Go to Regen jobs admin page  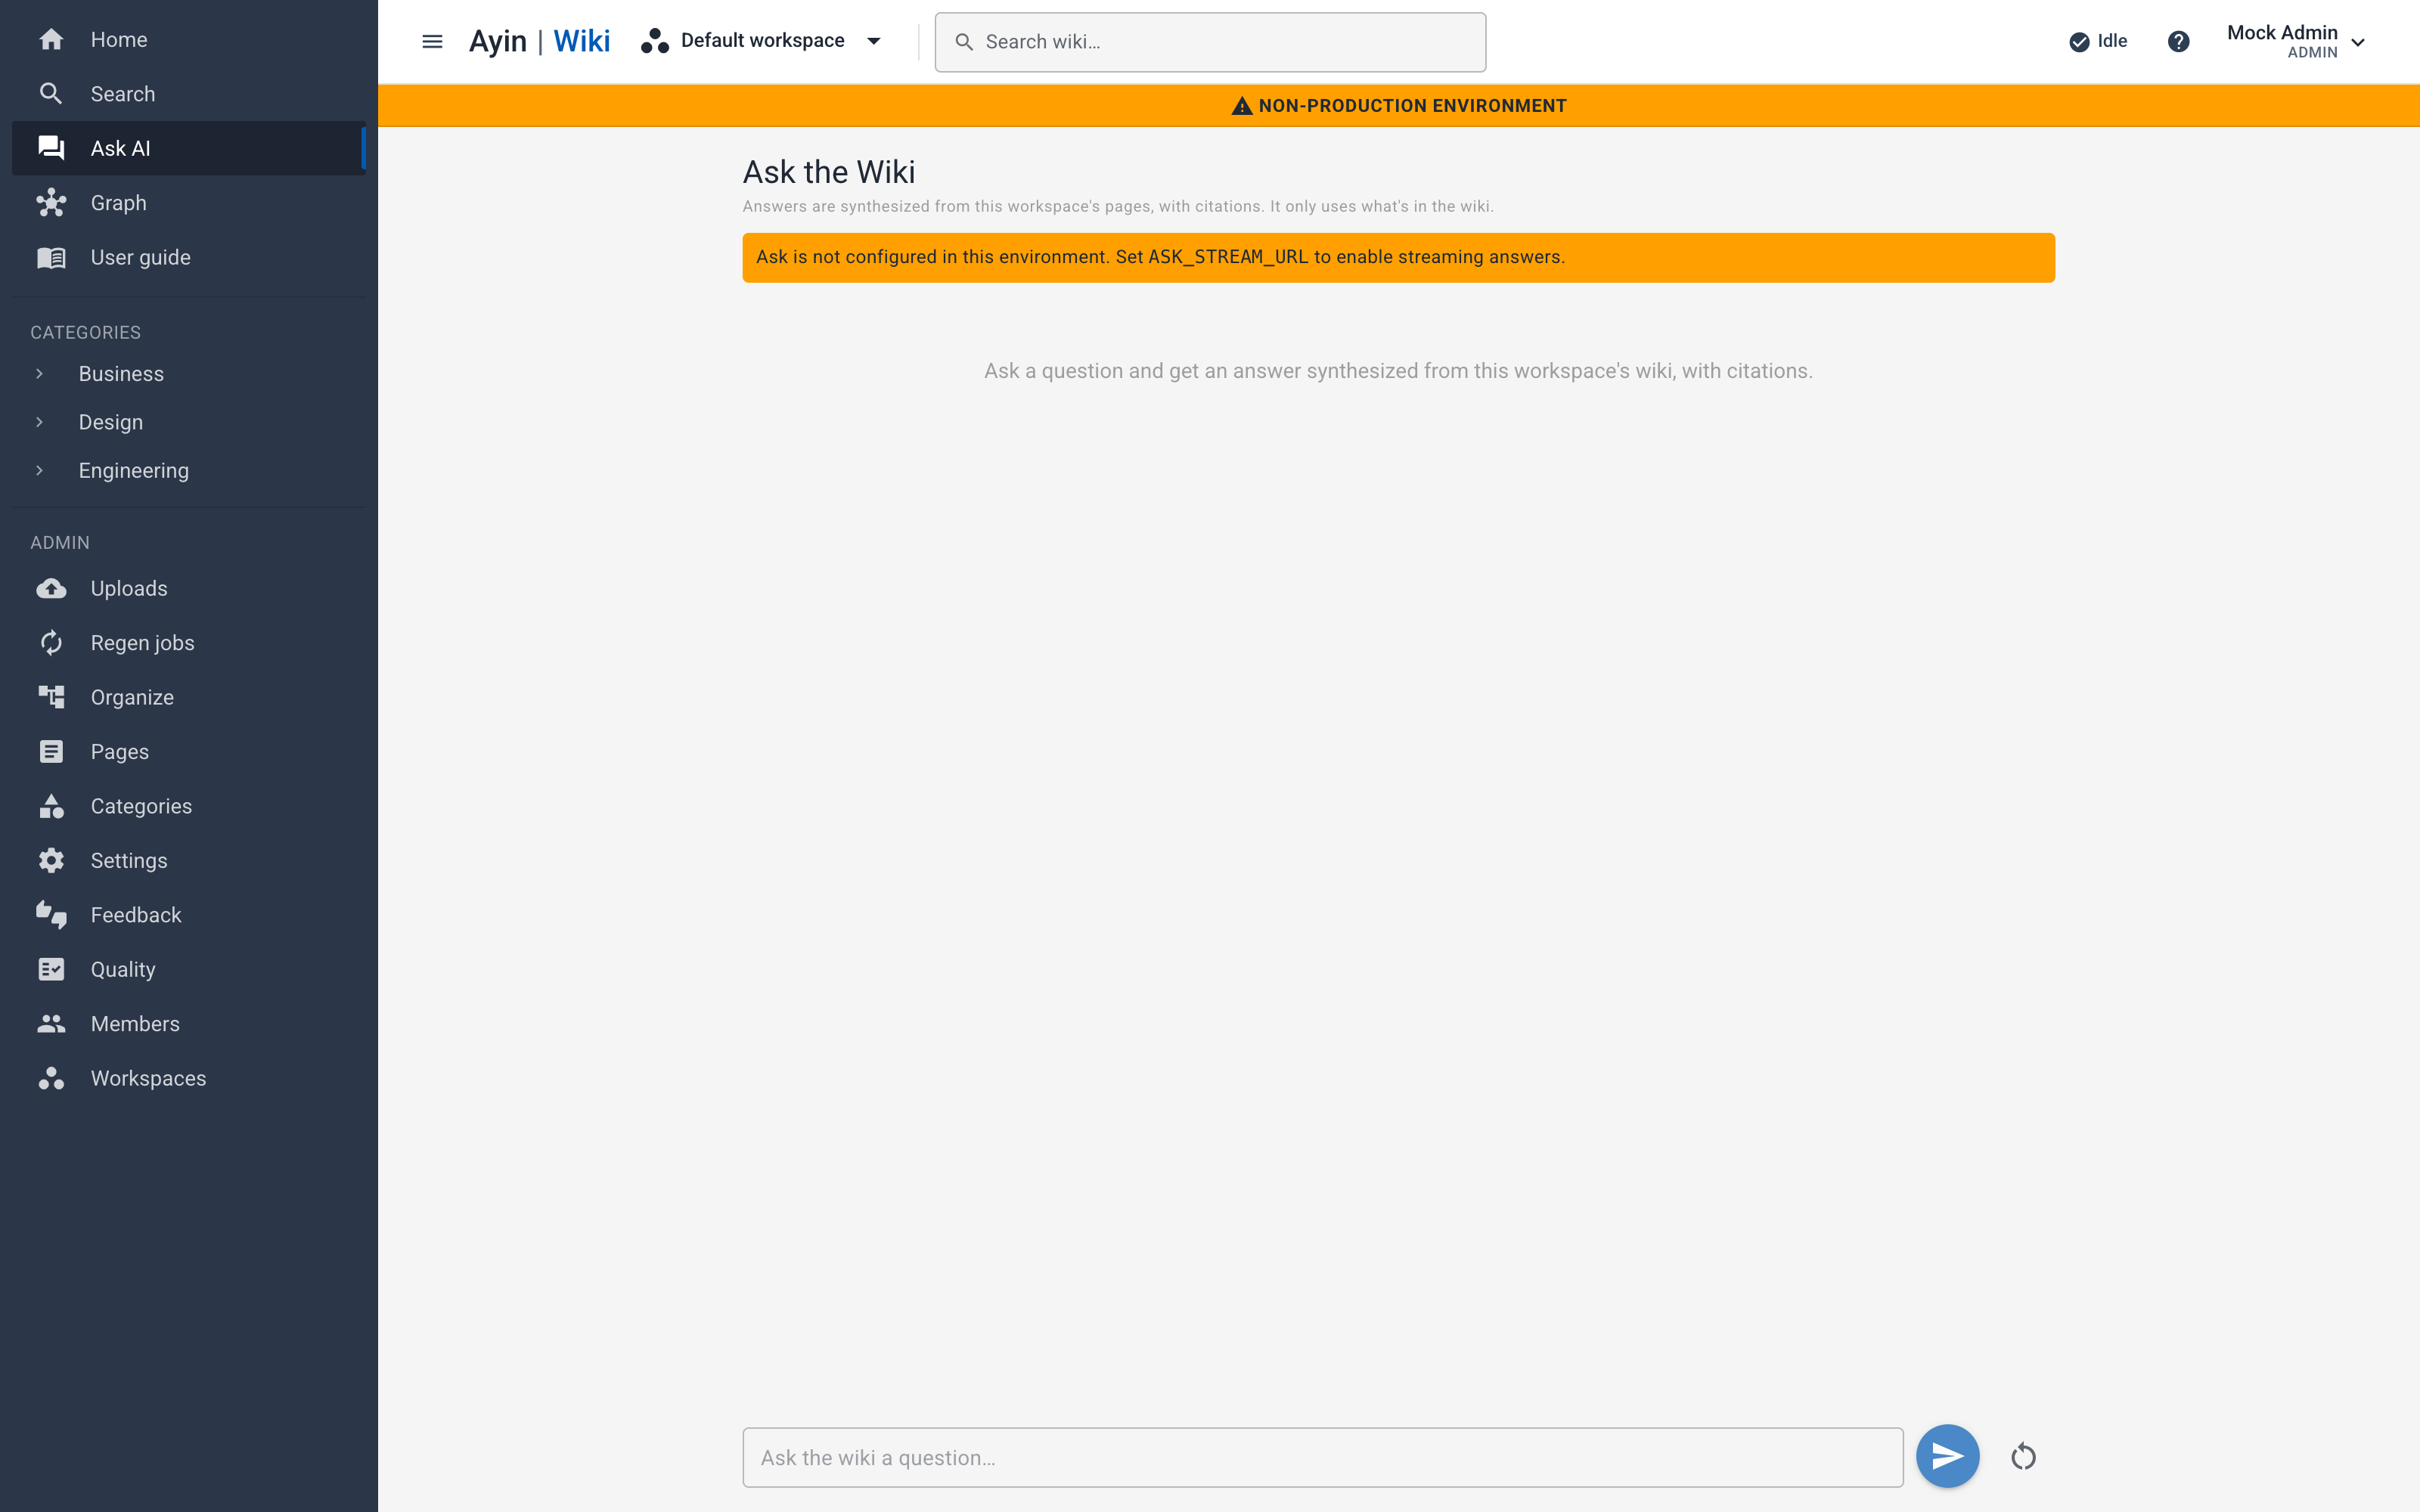189,643
